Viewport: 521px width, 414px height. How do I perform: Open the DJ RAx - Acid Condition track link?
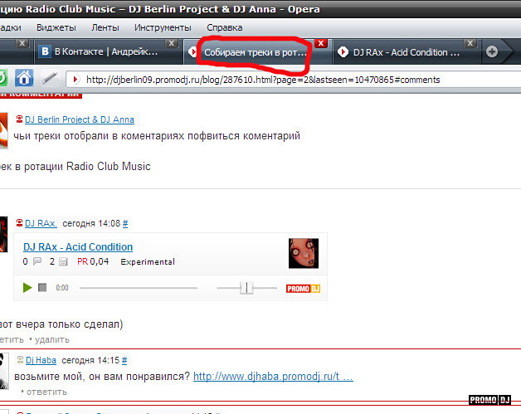pyautogui.click(x=78, y=247)
